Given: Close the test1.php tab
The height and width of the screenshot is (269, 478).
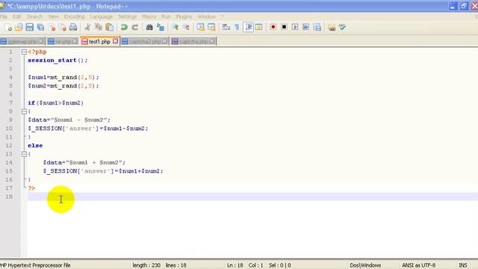Looking at the screenshot, I should click(x=115, y=41).
